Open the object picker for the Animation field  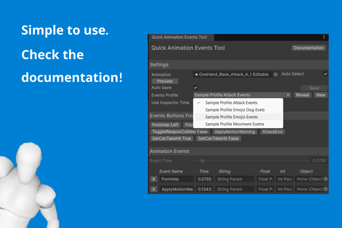coord(276,74)
